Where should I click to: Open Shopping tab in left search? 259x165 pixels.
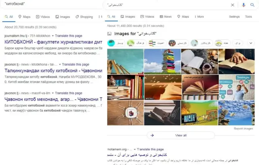[x=84, y=17]
